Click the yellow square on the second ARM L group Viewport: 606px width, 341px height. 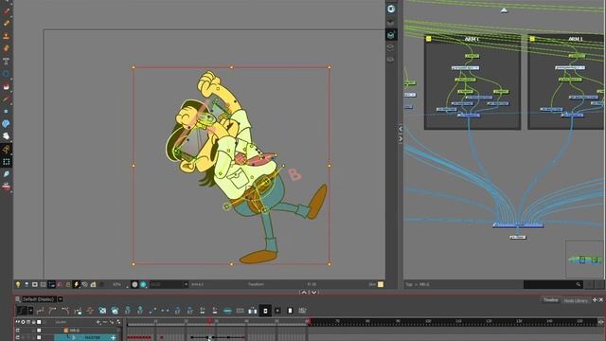[532, 39]
